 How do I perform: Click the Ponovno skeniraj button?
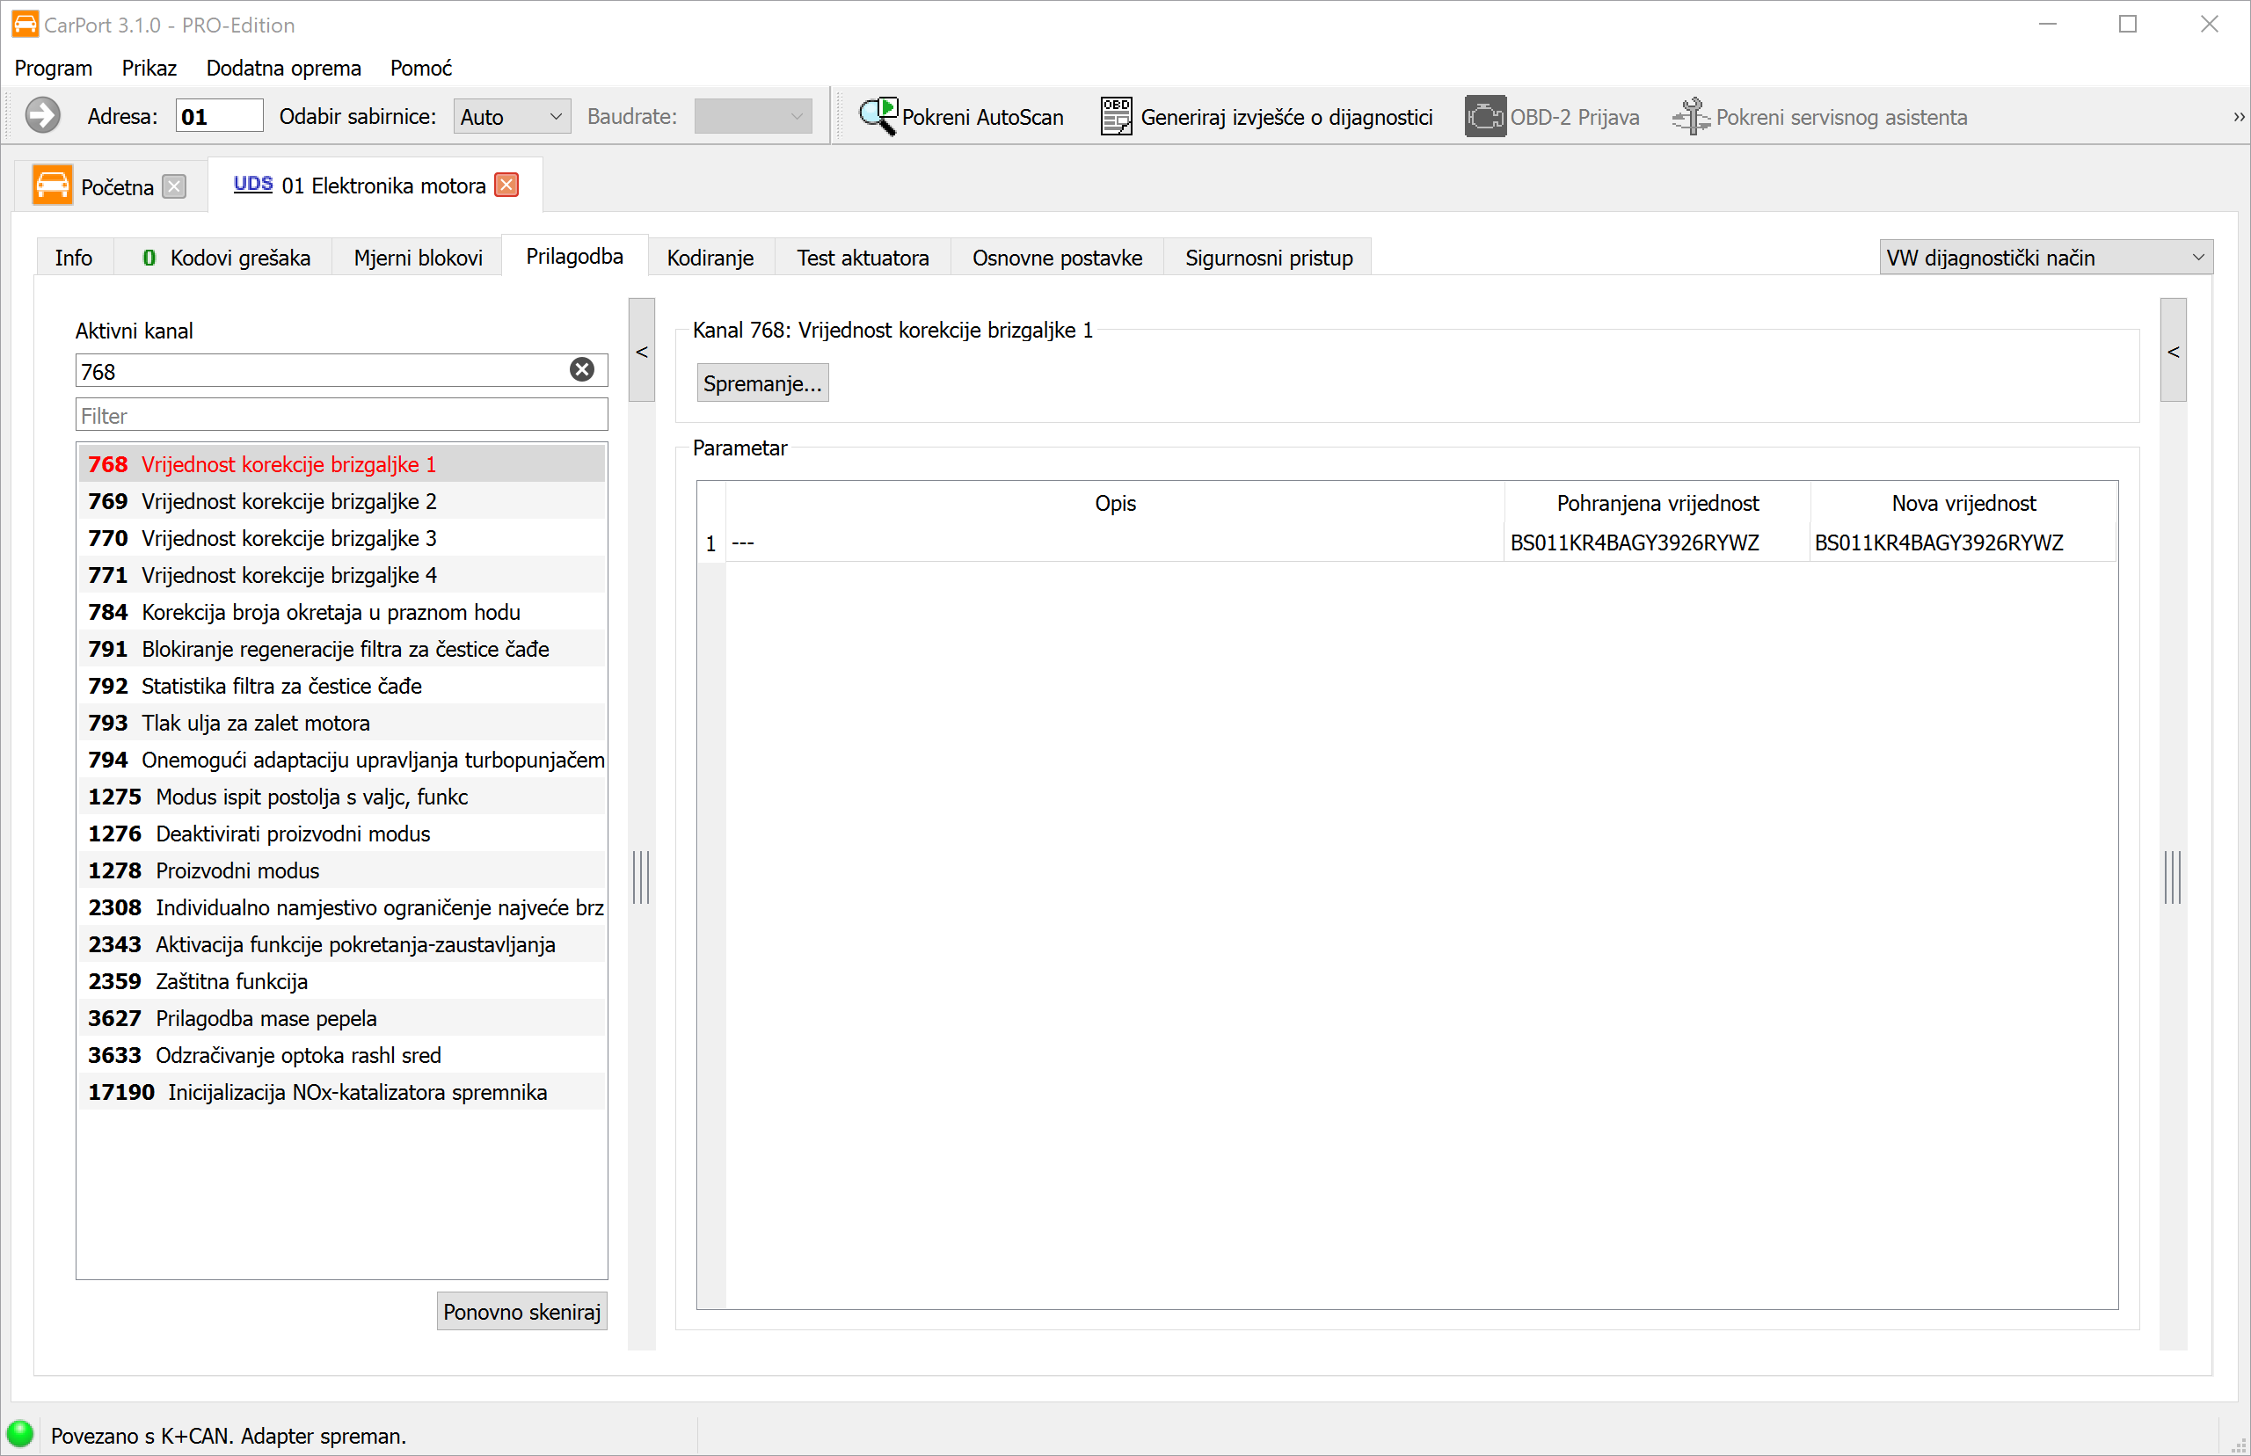pos(521,1311)
